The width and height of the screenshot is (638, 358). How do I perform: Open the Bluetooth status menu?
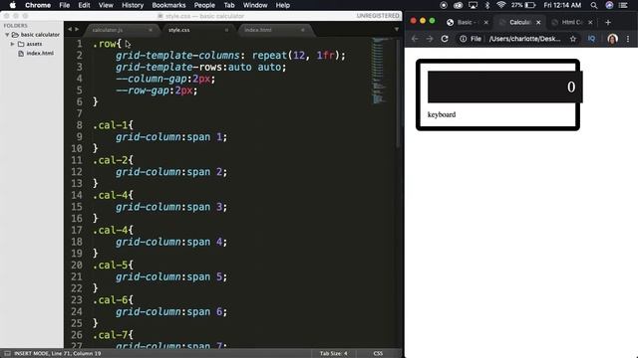click(x=487, y=5)
